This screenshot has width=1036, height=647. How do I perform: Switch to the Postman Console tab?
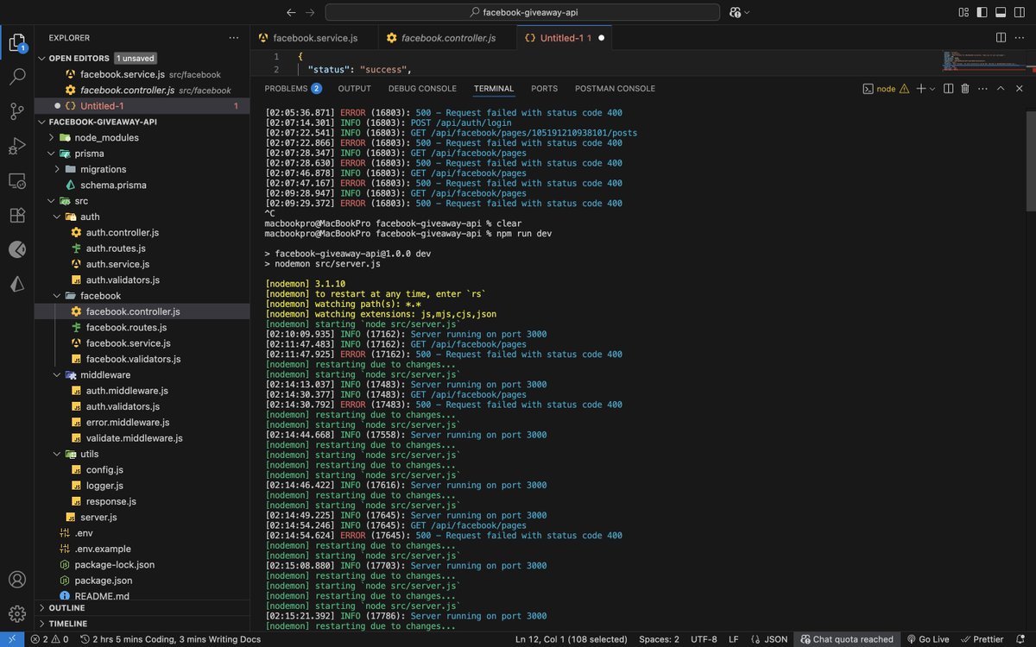pyautogui.click(x=615, y=88)
